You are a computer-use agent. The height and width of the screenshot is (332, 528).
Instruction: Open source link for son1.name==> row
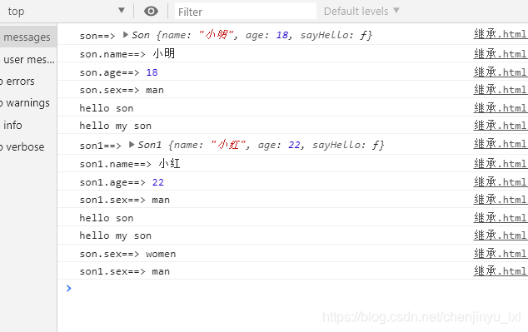click(501, 163)
